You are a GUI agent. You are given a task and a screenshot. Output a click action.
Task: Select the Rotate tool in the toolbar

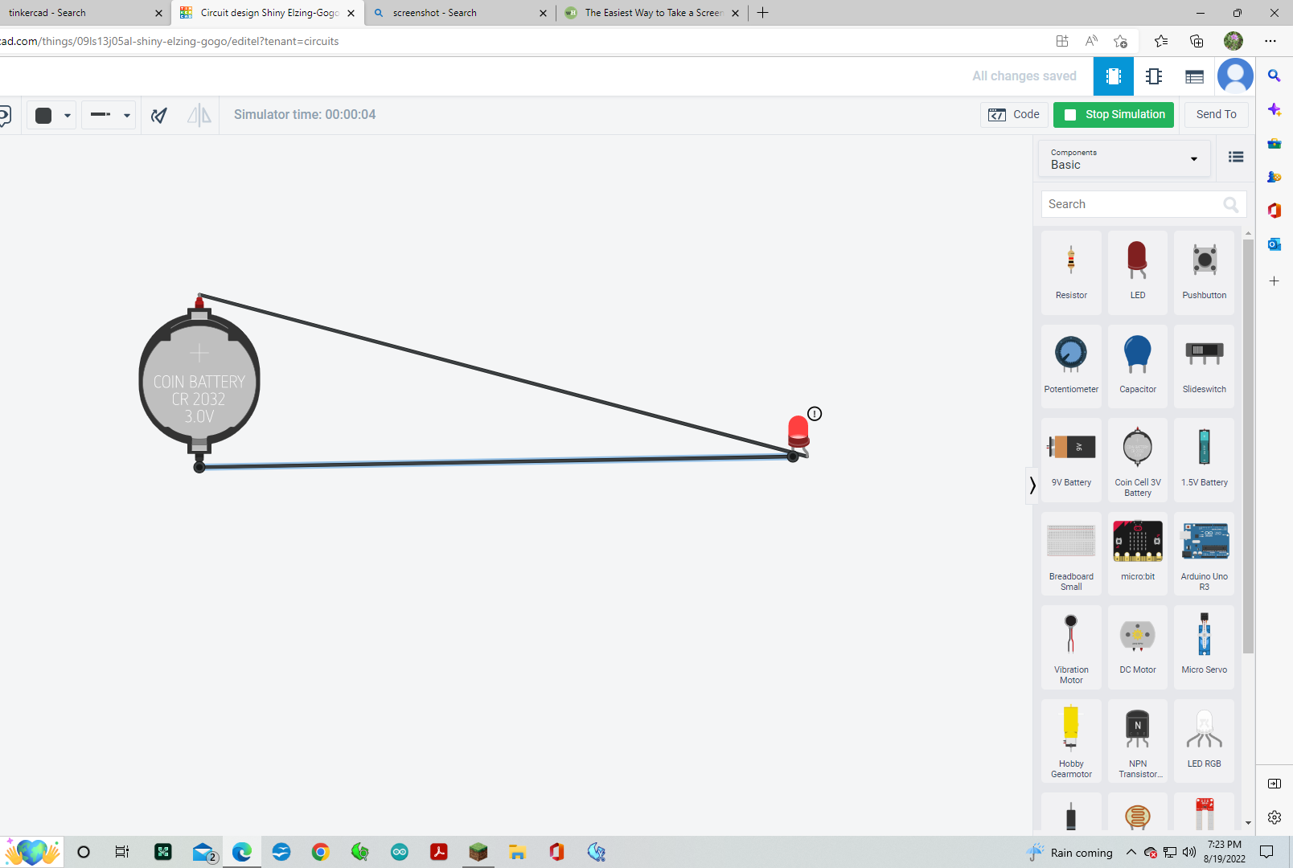tap(158, 114)
